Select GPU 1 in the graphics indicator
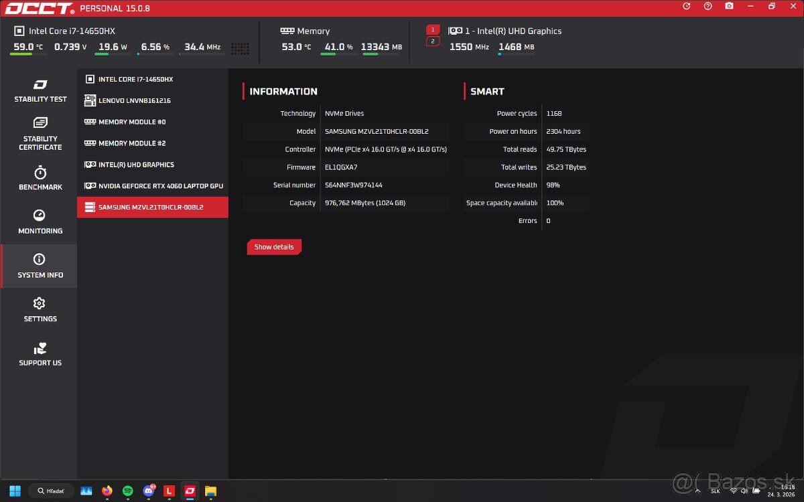The height and width of the screenshot is (502, 804). (432, 29)
